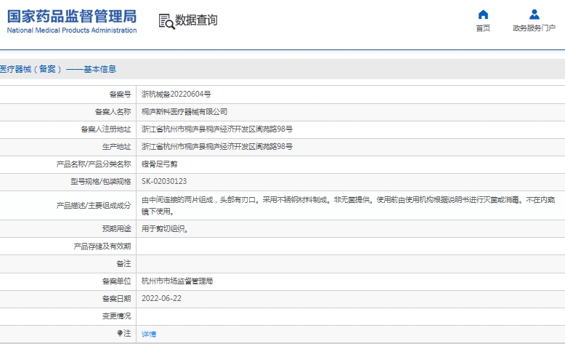Select 杭州市市场监督管理局 filing authority
The height and width of the screenshot is (349, 565).
(177, 281)
